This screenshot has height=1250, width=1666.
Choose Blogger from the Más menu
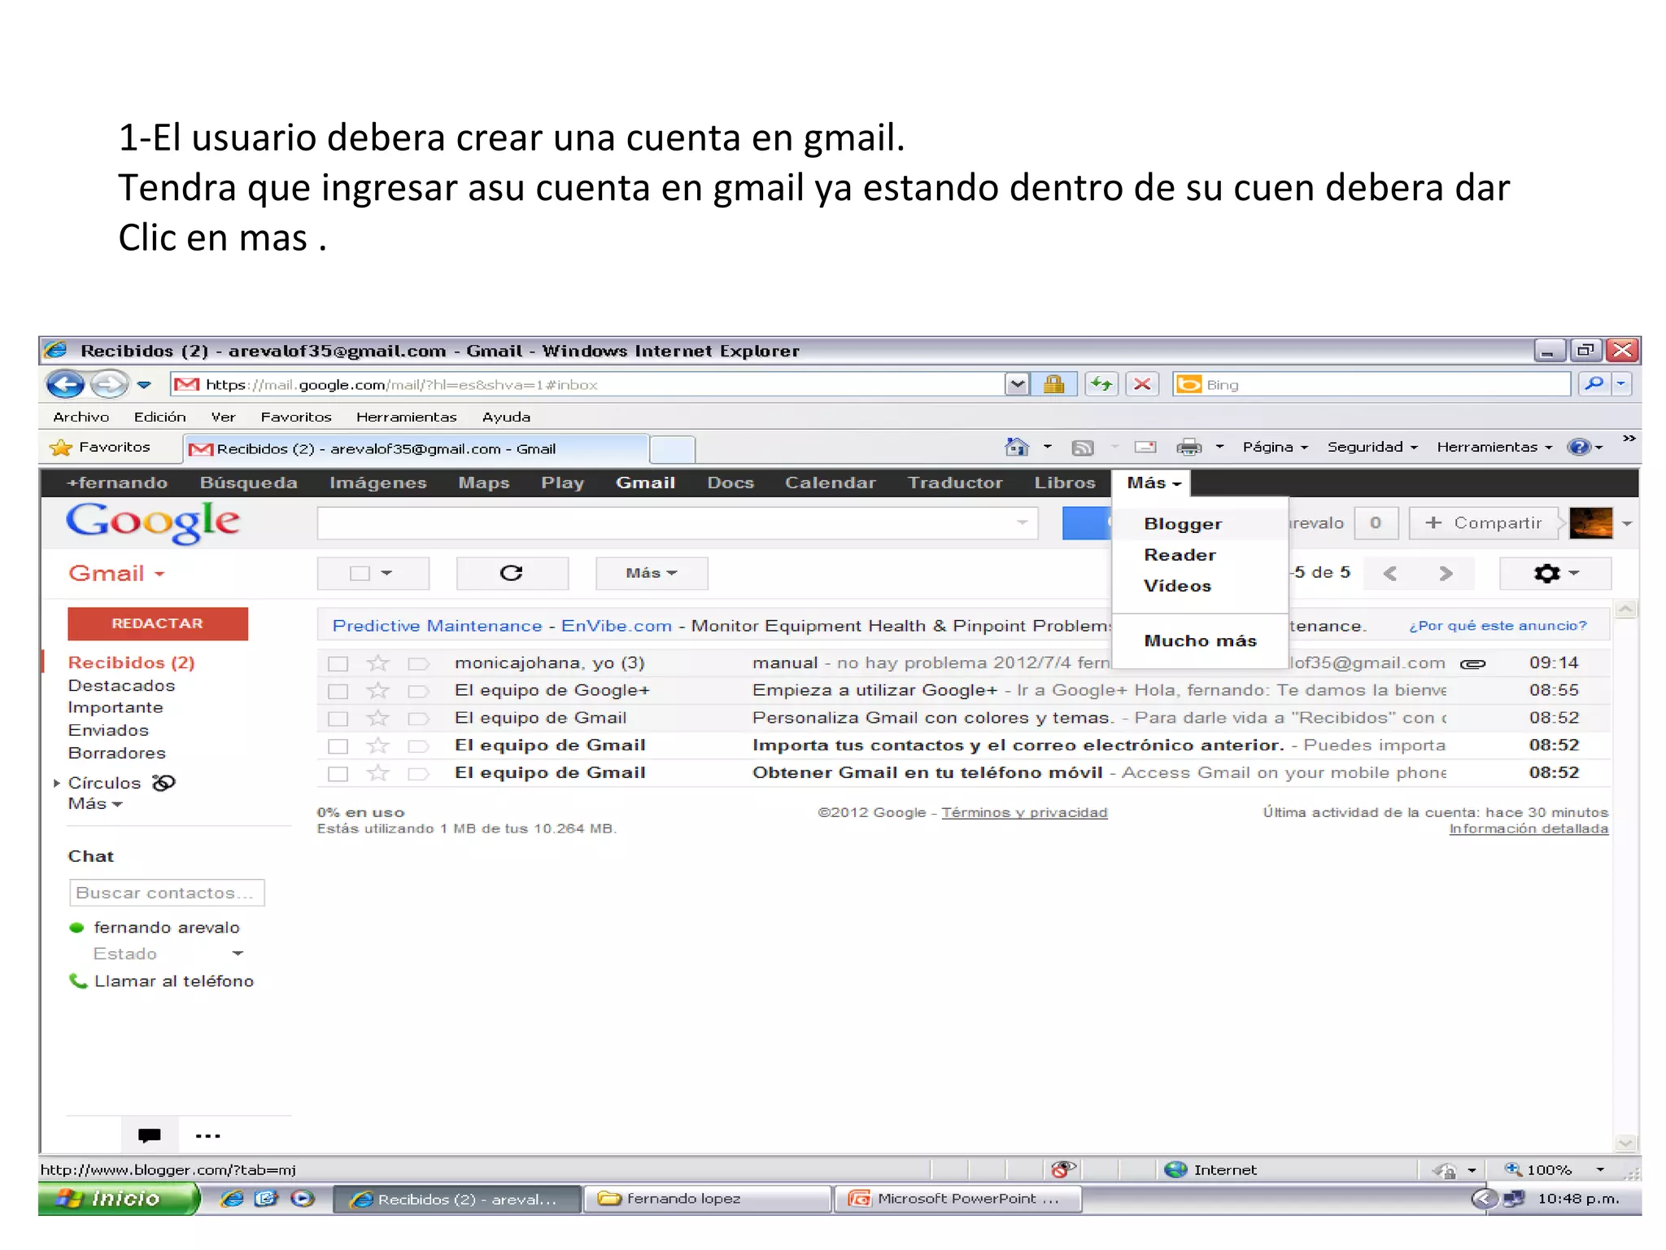click(1182, 524)
